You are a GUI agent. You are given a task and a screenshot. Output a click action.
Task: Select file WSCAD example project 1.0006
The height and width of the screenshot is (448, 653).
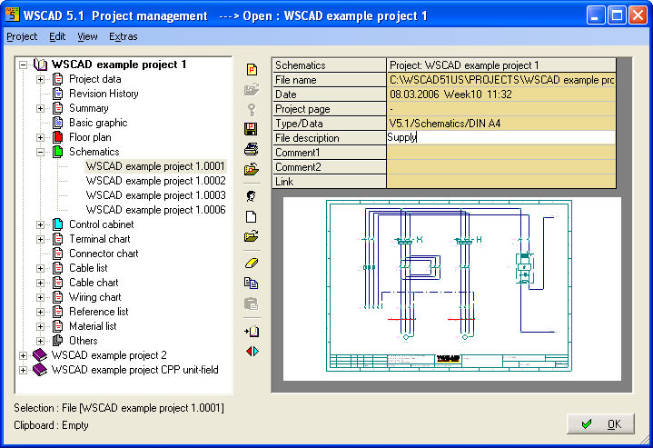click(x=155, y=210)
